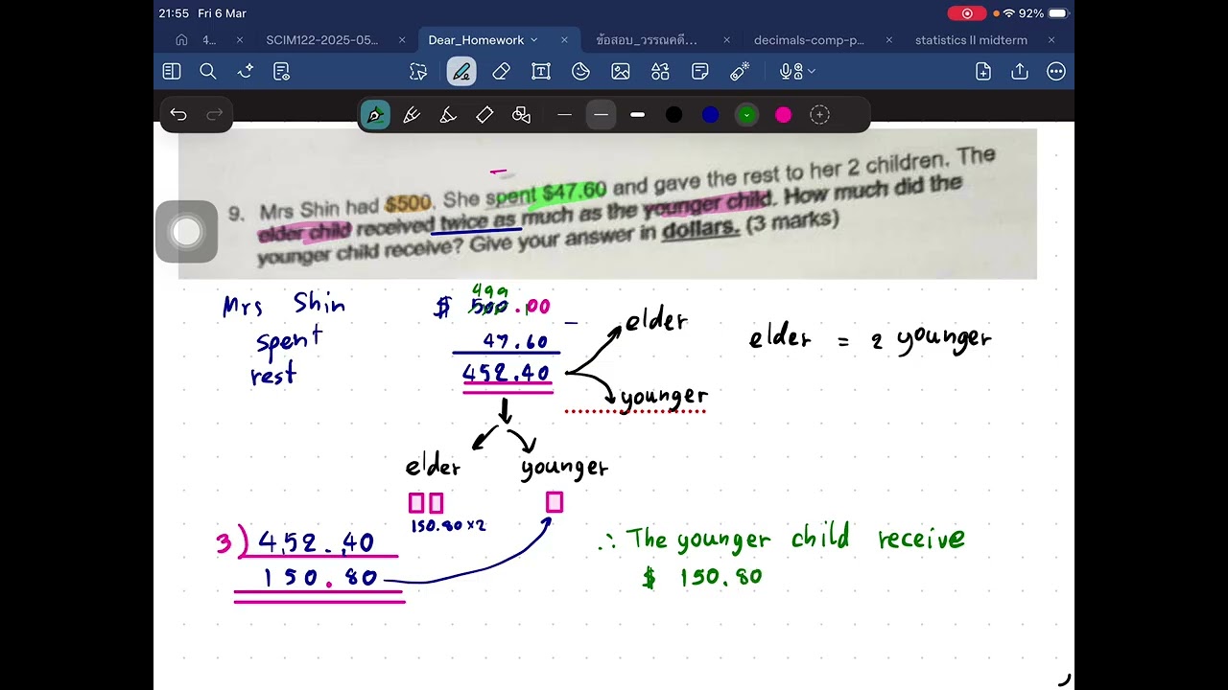Start audio recording with microphone icon

790,71
